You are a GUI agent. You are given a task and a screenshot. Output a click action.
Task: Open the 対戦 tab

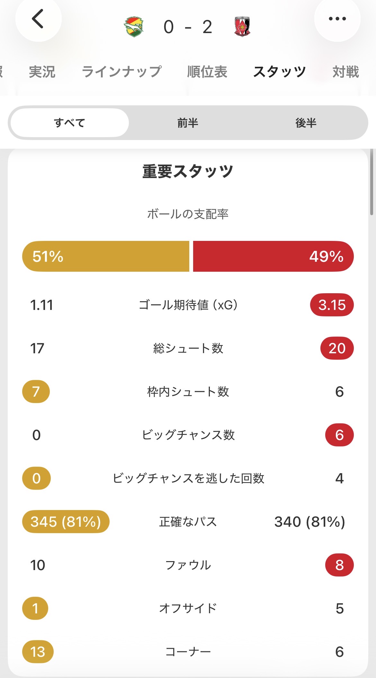coord(345,72)
